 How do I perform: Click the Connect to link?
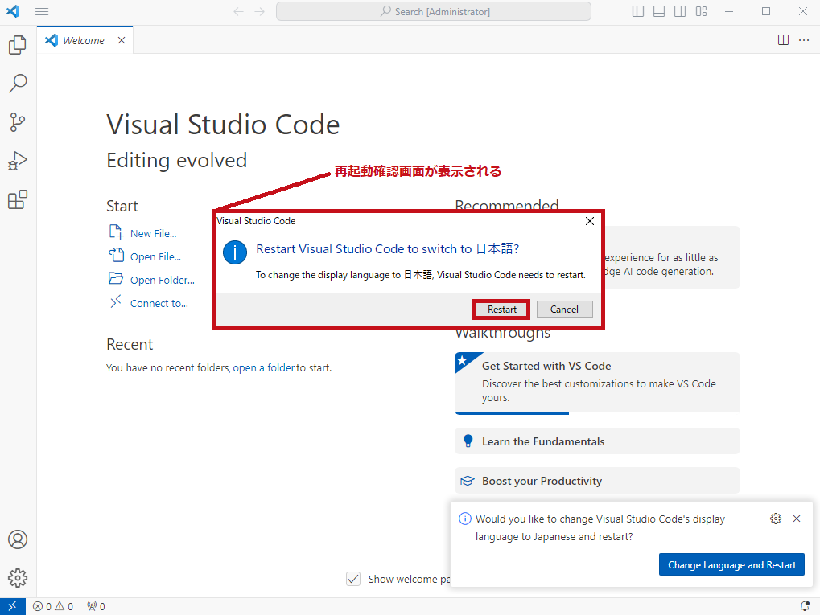pyautogui.click(x=159, y=304)
